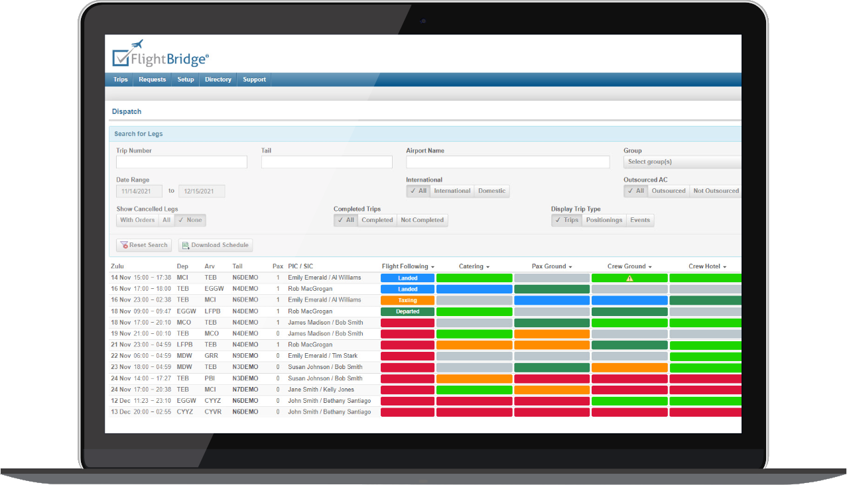
Task: Click the Reset Search filter icon
Action: (x=123, y=245)
